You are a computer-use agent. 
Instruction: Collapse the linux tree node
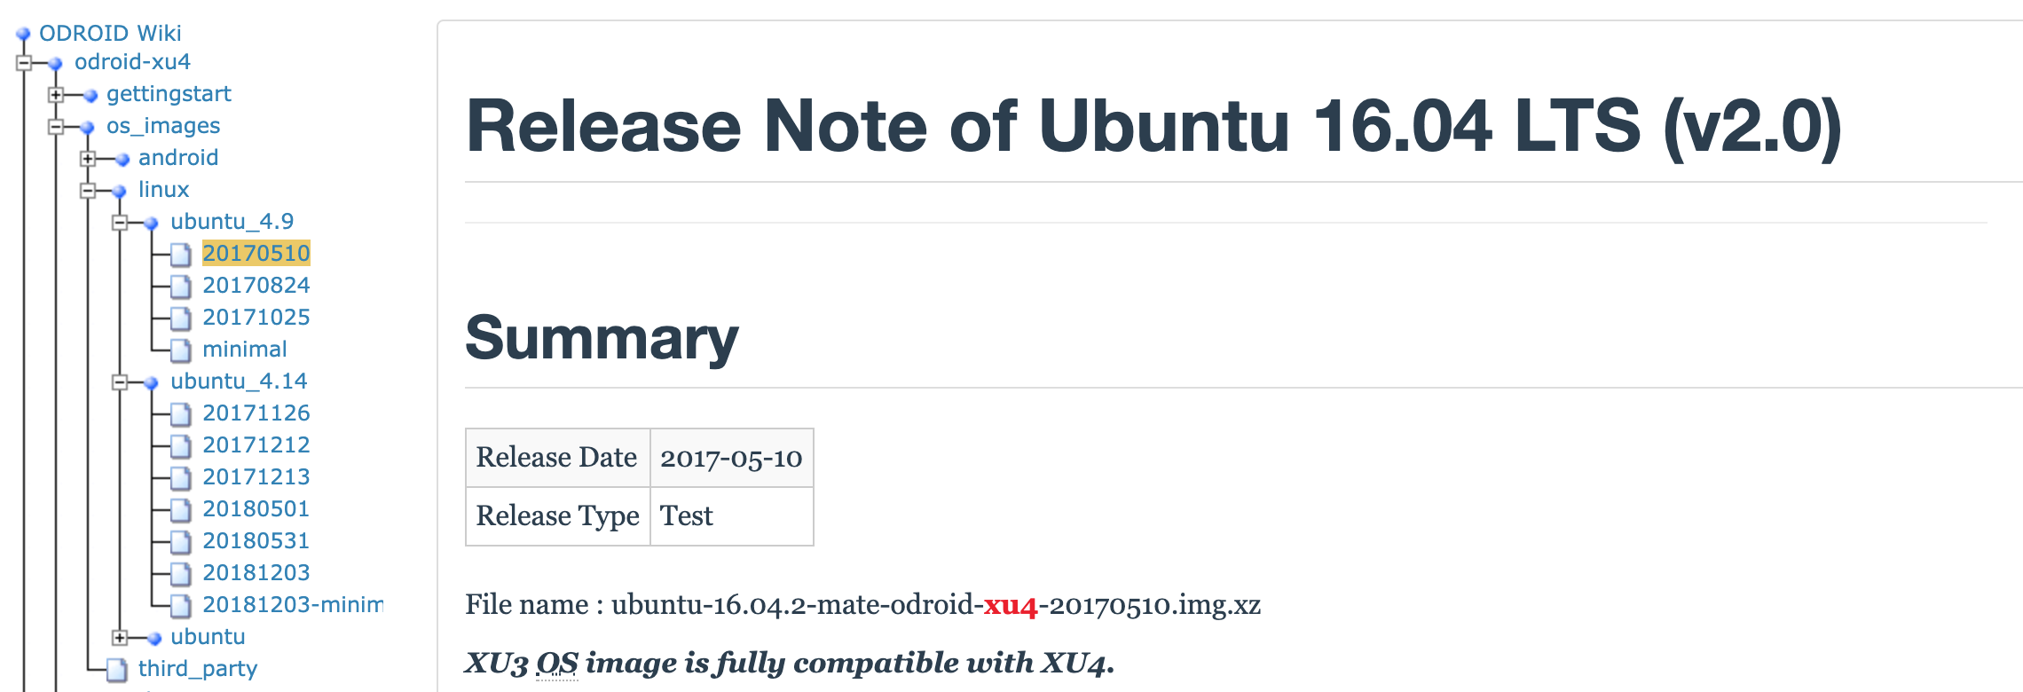tap(88, 191)
